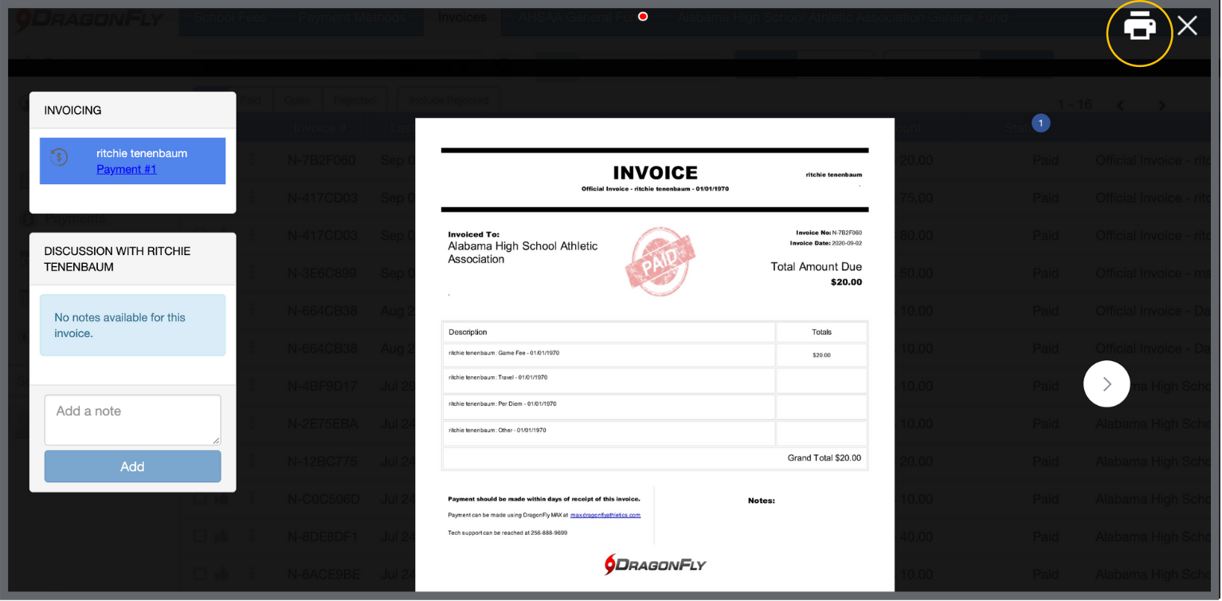Advance to next page using the pagination arrow
This screenshot has width=1222, height=601.
1161,105
